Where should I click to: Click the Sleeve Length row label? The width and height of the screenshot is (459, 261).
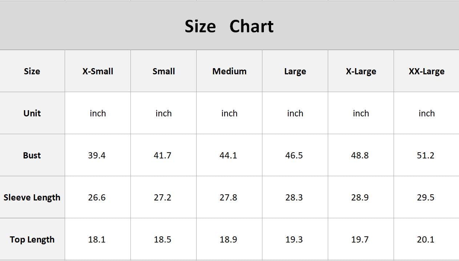click(32, 197)
